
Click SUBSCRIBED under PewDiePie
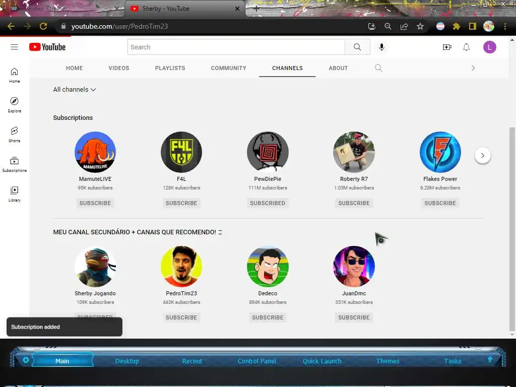(268, 203)
